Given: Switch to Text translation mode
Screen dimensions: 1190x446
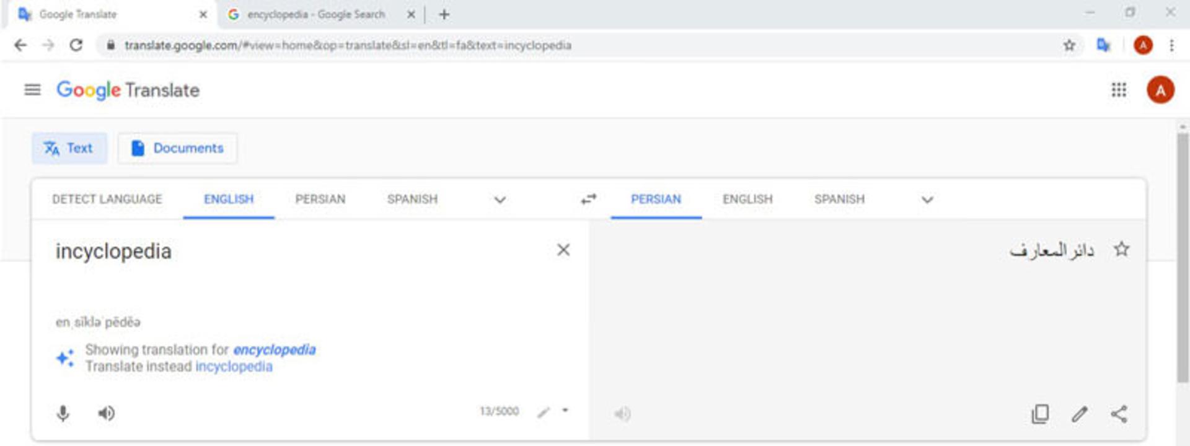Looking at the screenshot, I should [69, 148].
